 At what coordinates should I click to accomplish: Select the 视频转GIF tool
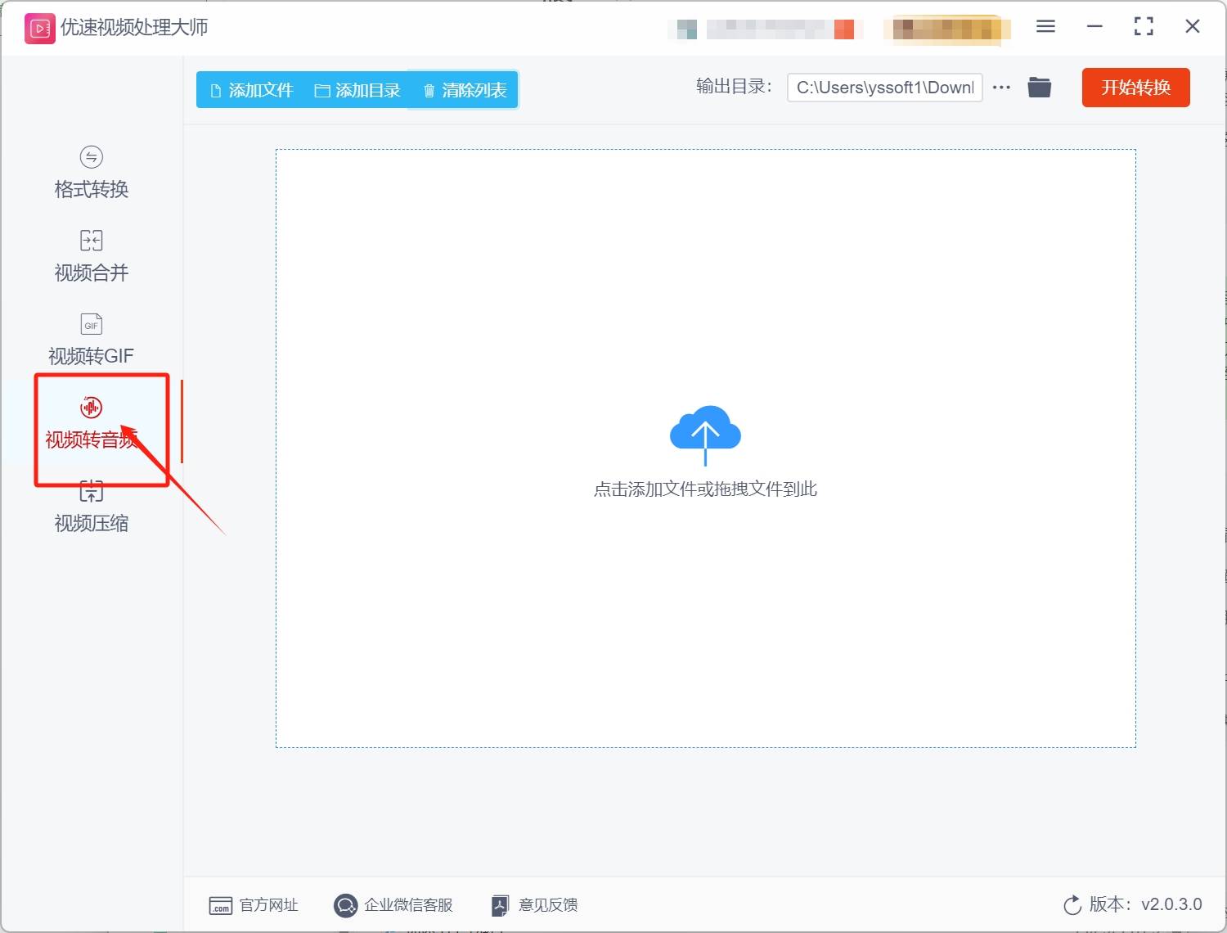click(x=90, y=338)
